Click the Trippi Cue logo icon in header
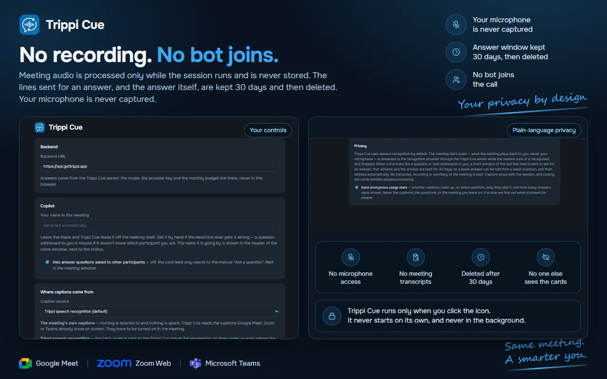Image resolution: width=607 pixels, height=379 pixels. click(29, 25)
